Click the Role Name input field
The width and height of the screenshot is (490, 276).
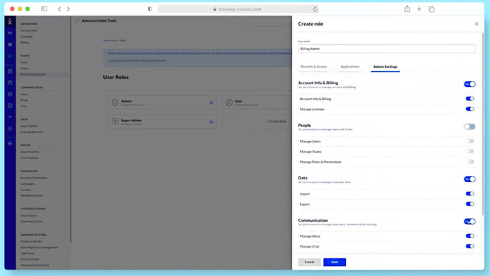387,49
